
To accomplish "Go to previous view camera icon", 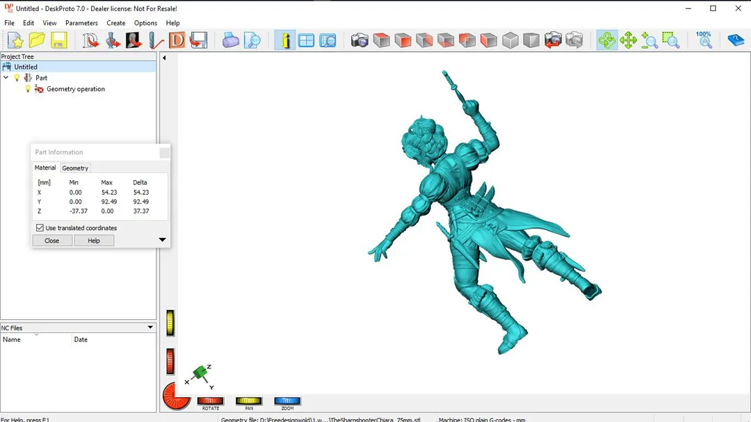I will [x=553, y=40].
